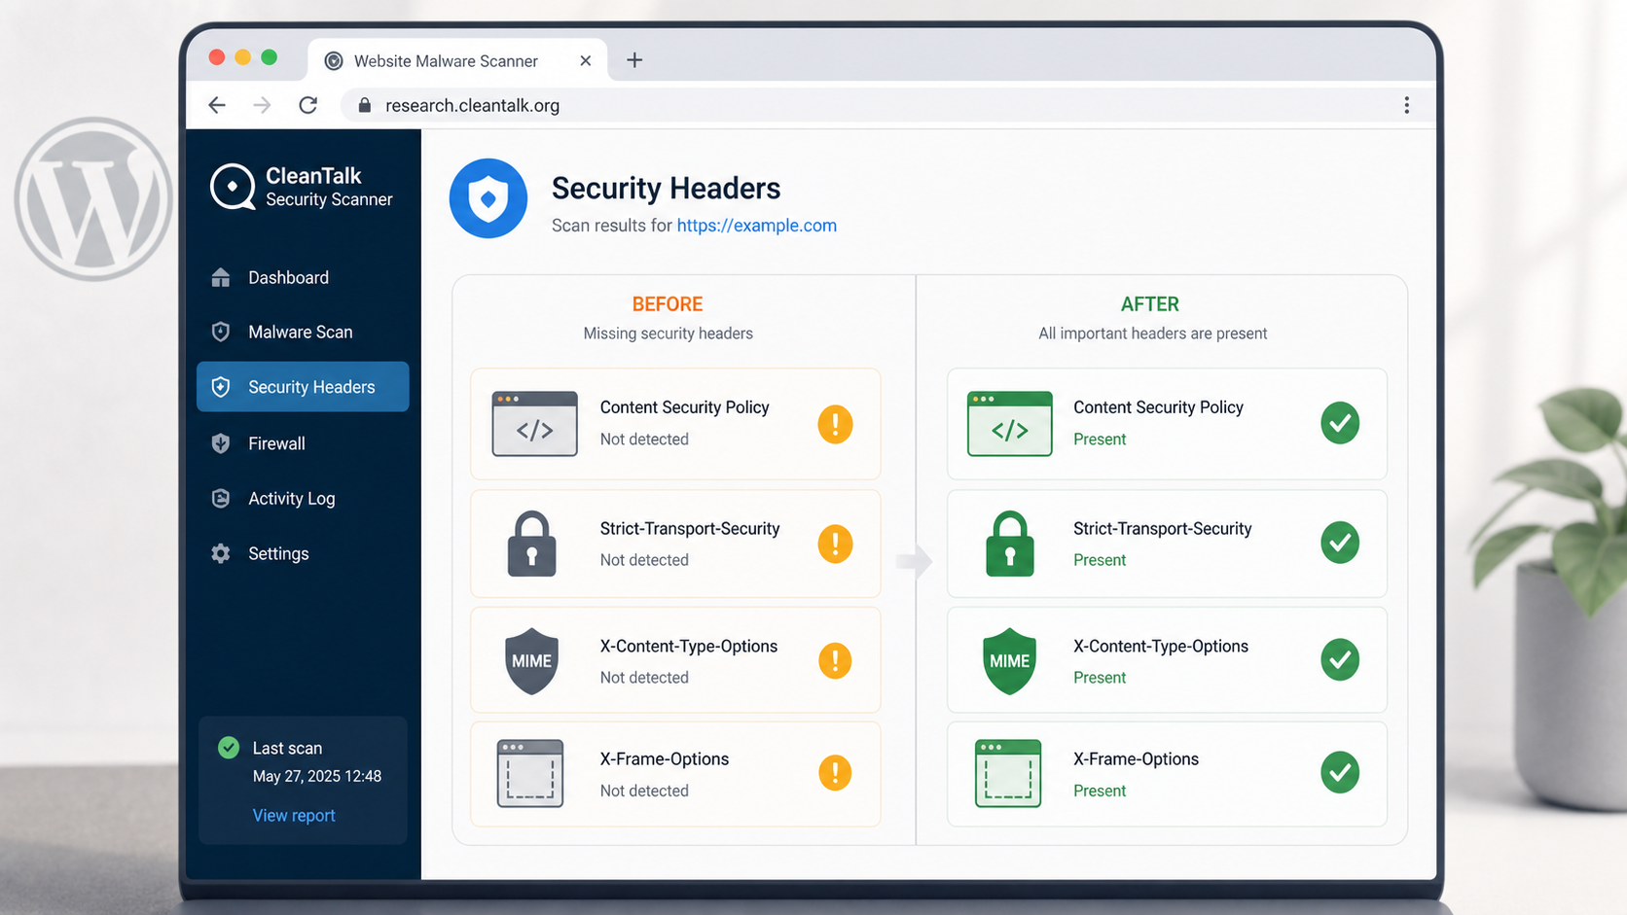
Task: Open Malware Scan from the sidebar
Action: tap(303, 333)
